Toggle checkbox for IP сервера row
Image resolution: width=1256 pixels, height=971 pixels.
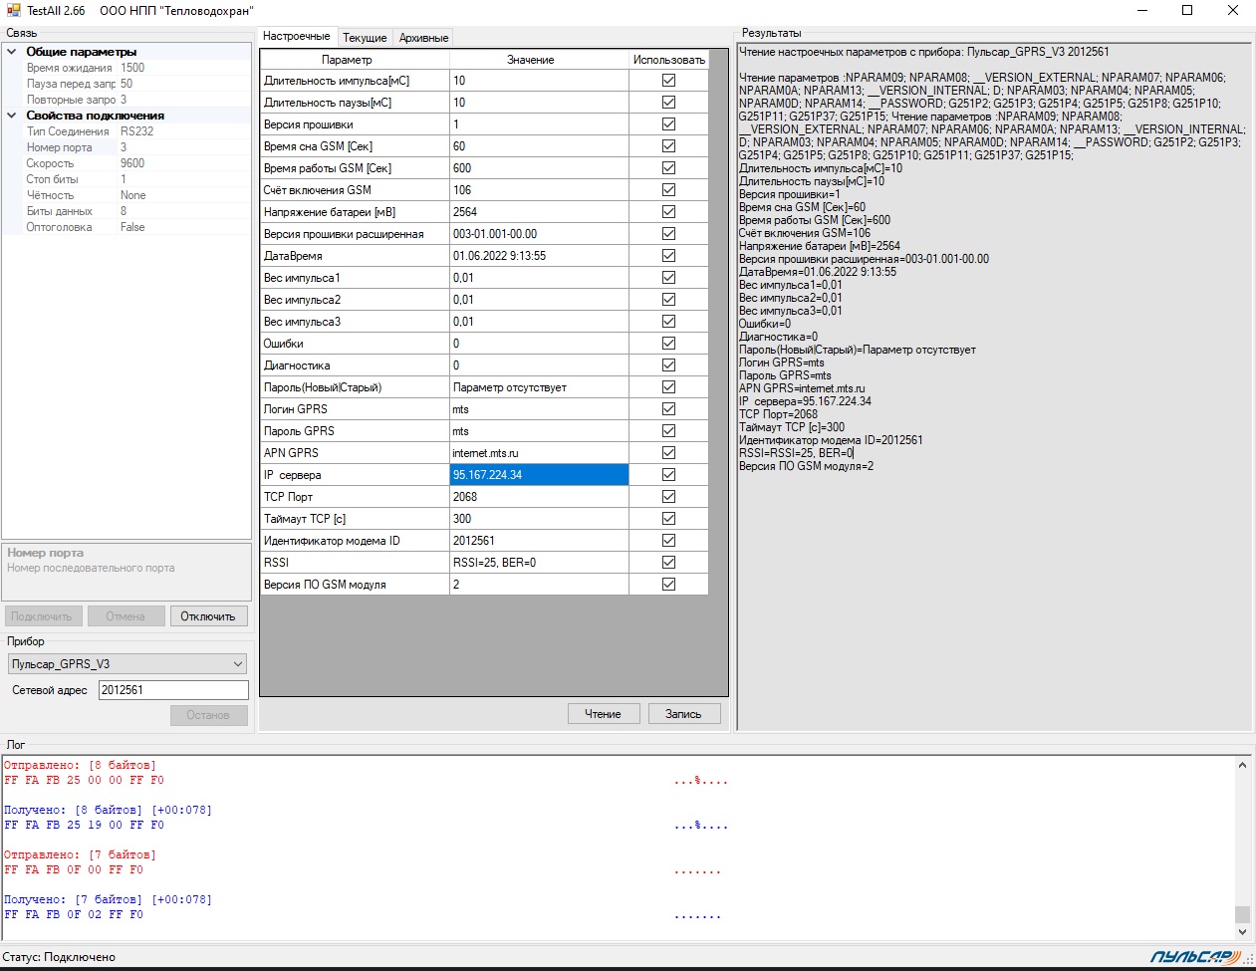click(x=668, y=475)
